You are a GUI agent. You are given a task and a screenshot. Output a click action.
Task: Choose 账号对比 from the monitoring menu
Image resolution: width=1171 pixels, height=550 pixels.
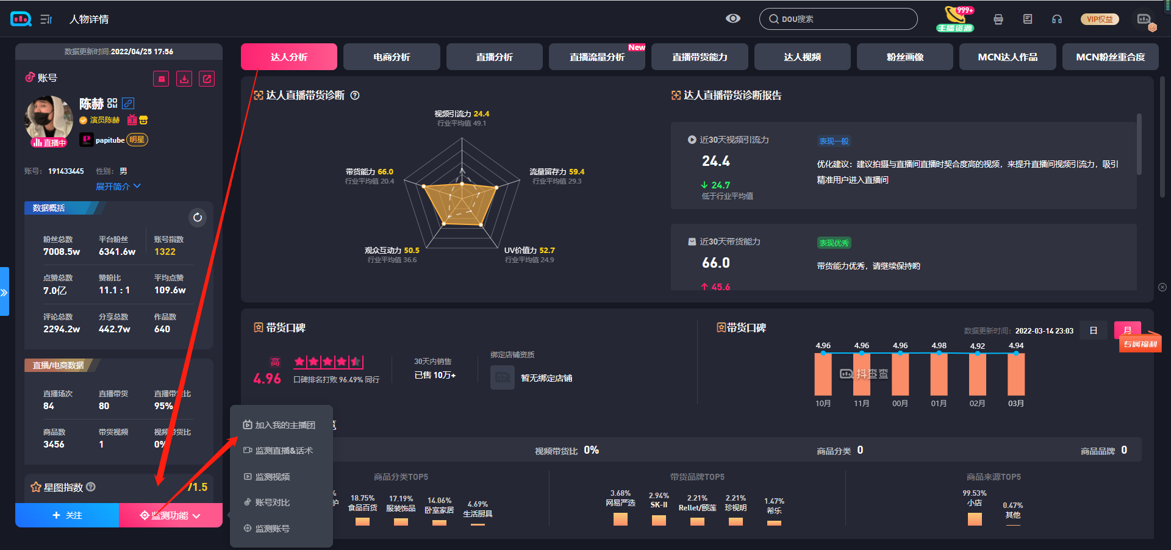[273, 502]
